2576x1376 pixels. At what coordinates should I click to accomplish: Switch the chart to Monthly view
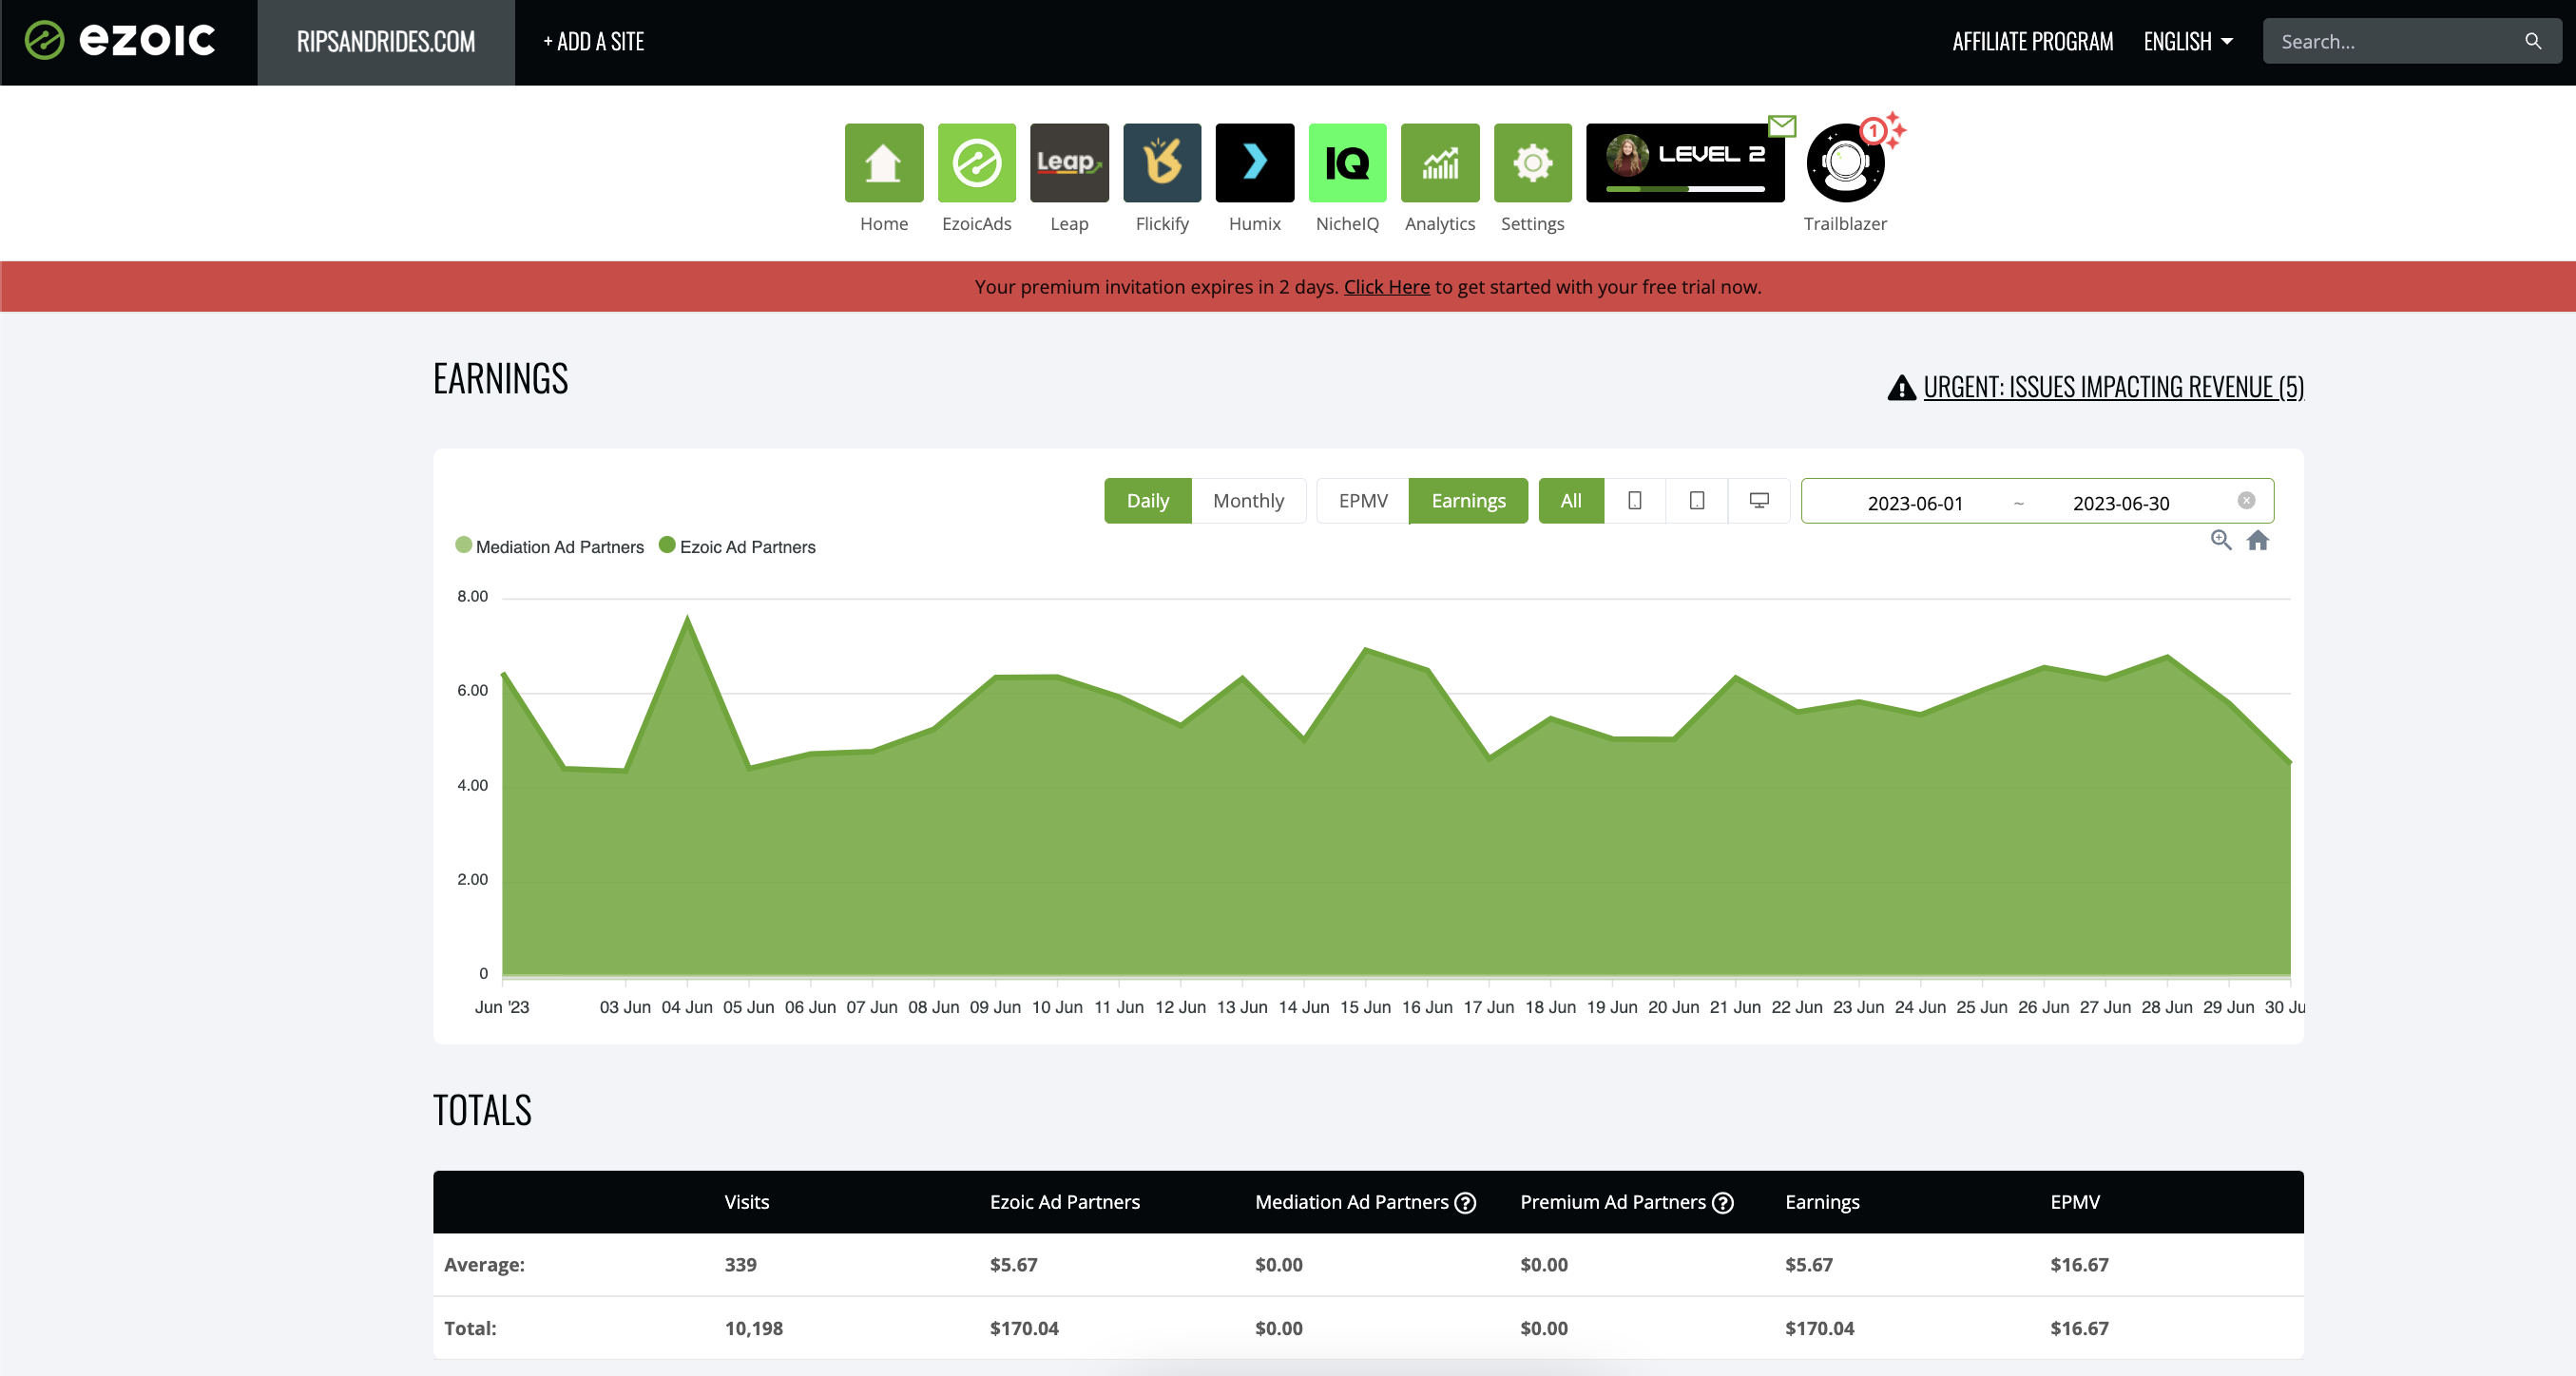coord(1248,501)
